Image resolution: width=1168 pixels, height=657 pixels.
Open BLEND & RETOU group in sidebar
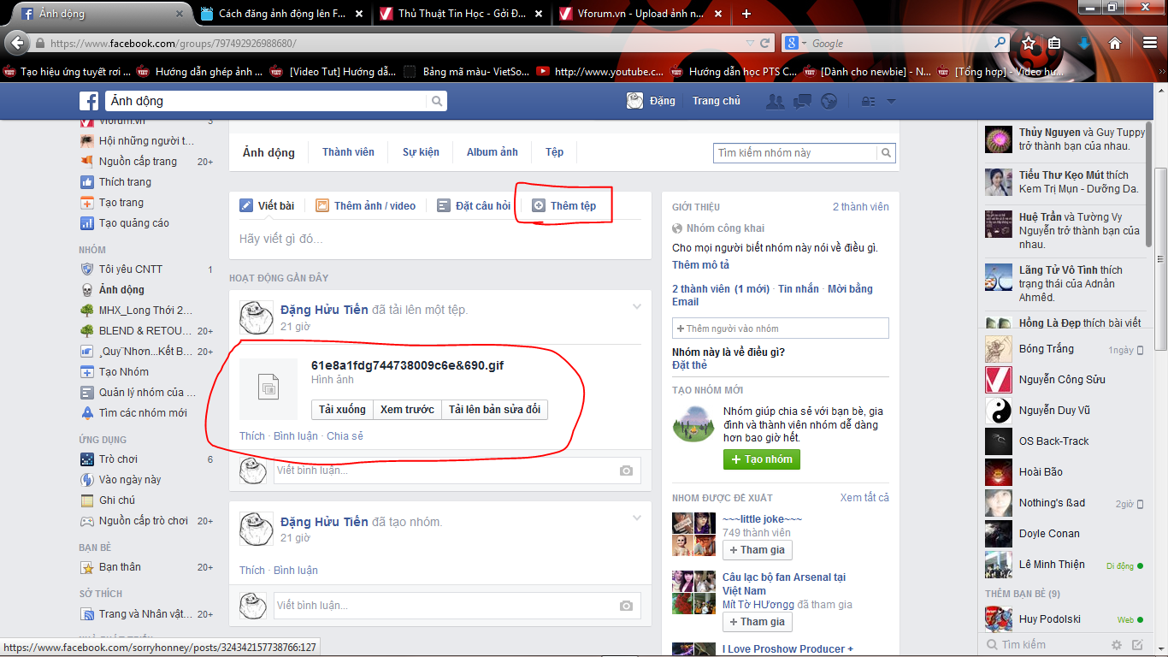click(145, 331)
